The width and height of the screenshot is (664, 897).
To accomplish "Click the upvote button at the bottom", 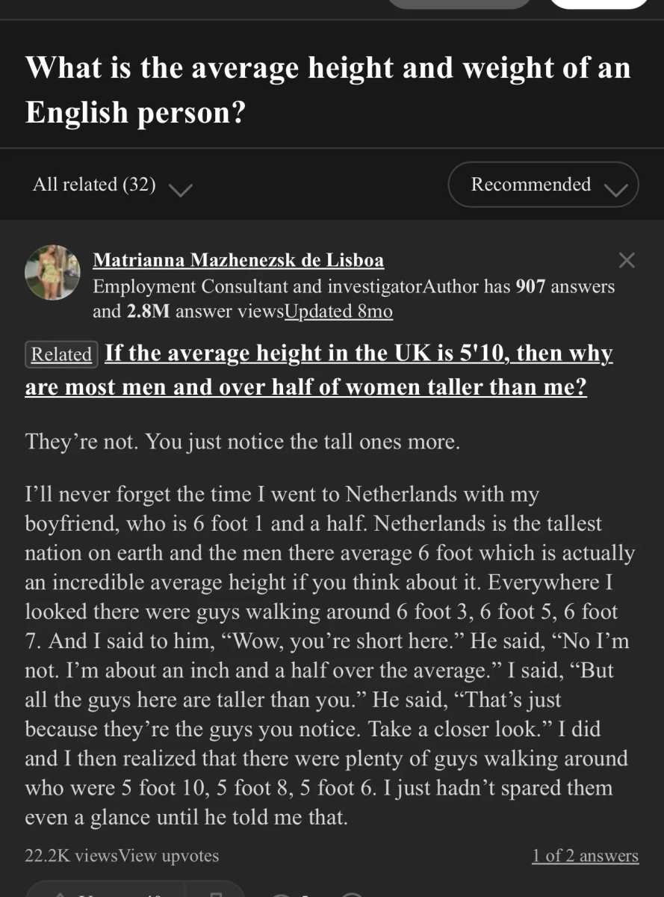I will coord(105,891).
